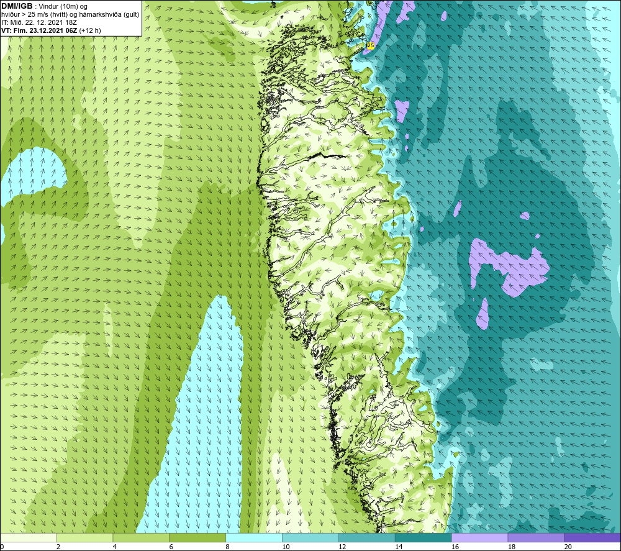Click the scale label '4'

click(114, 547)
